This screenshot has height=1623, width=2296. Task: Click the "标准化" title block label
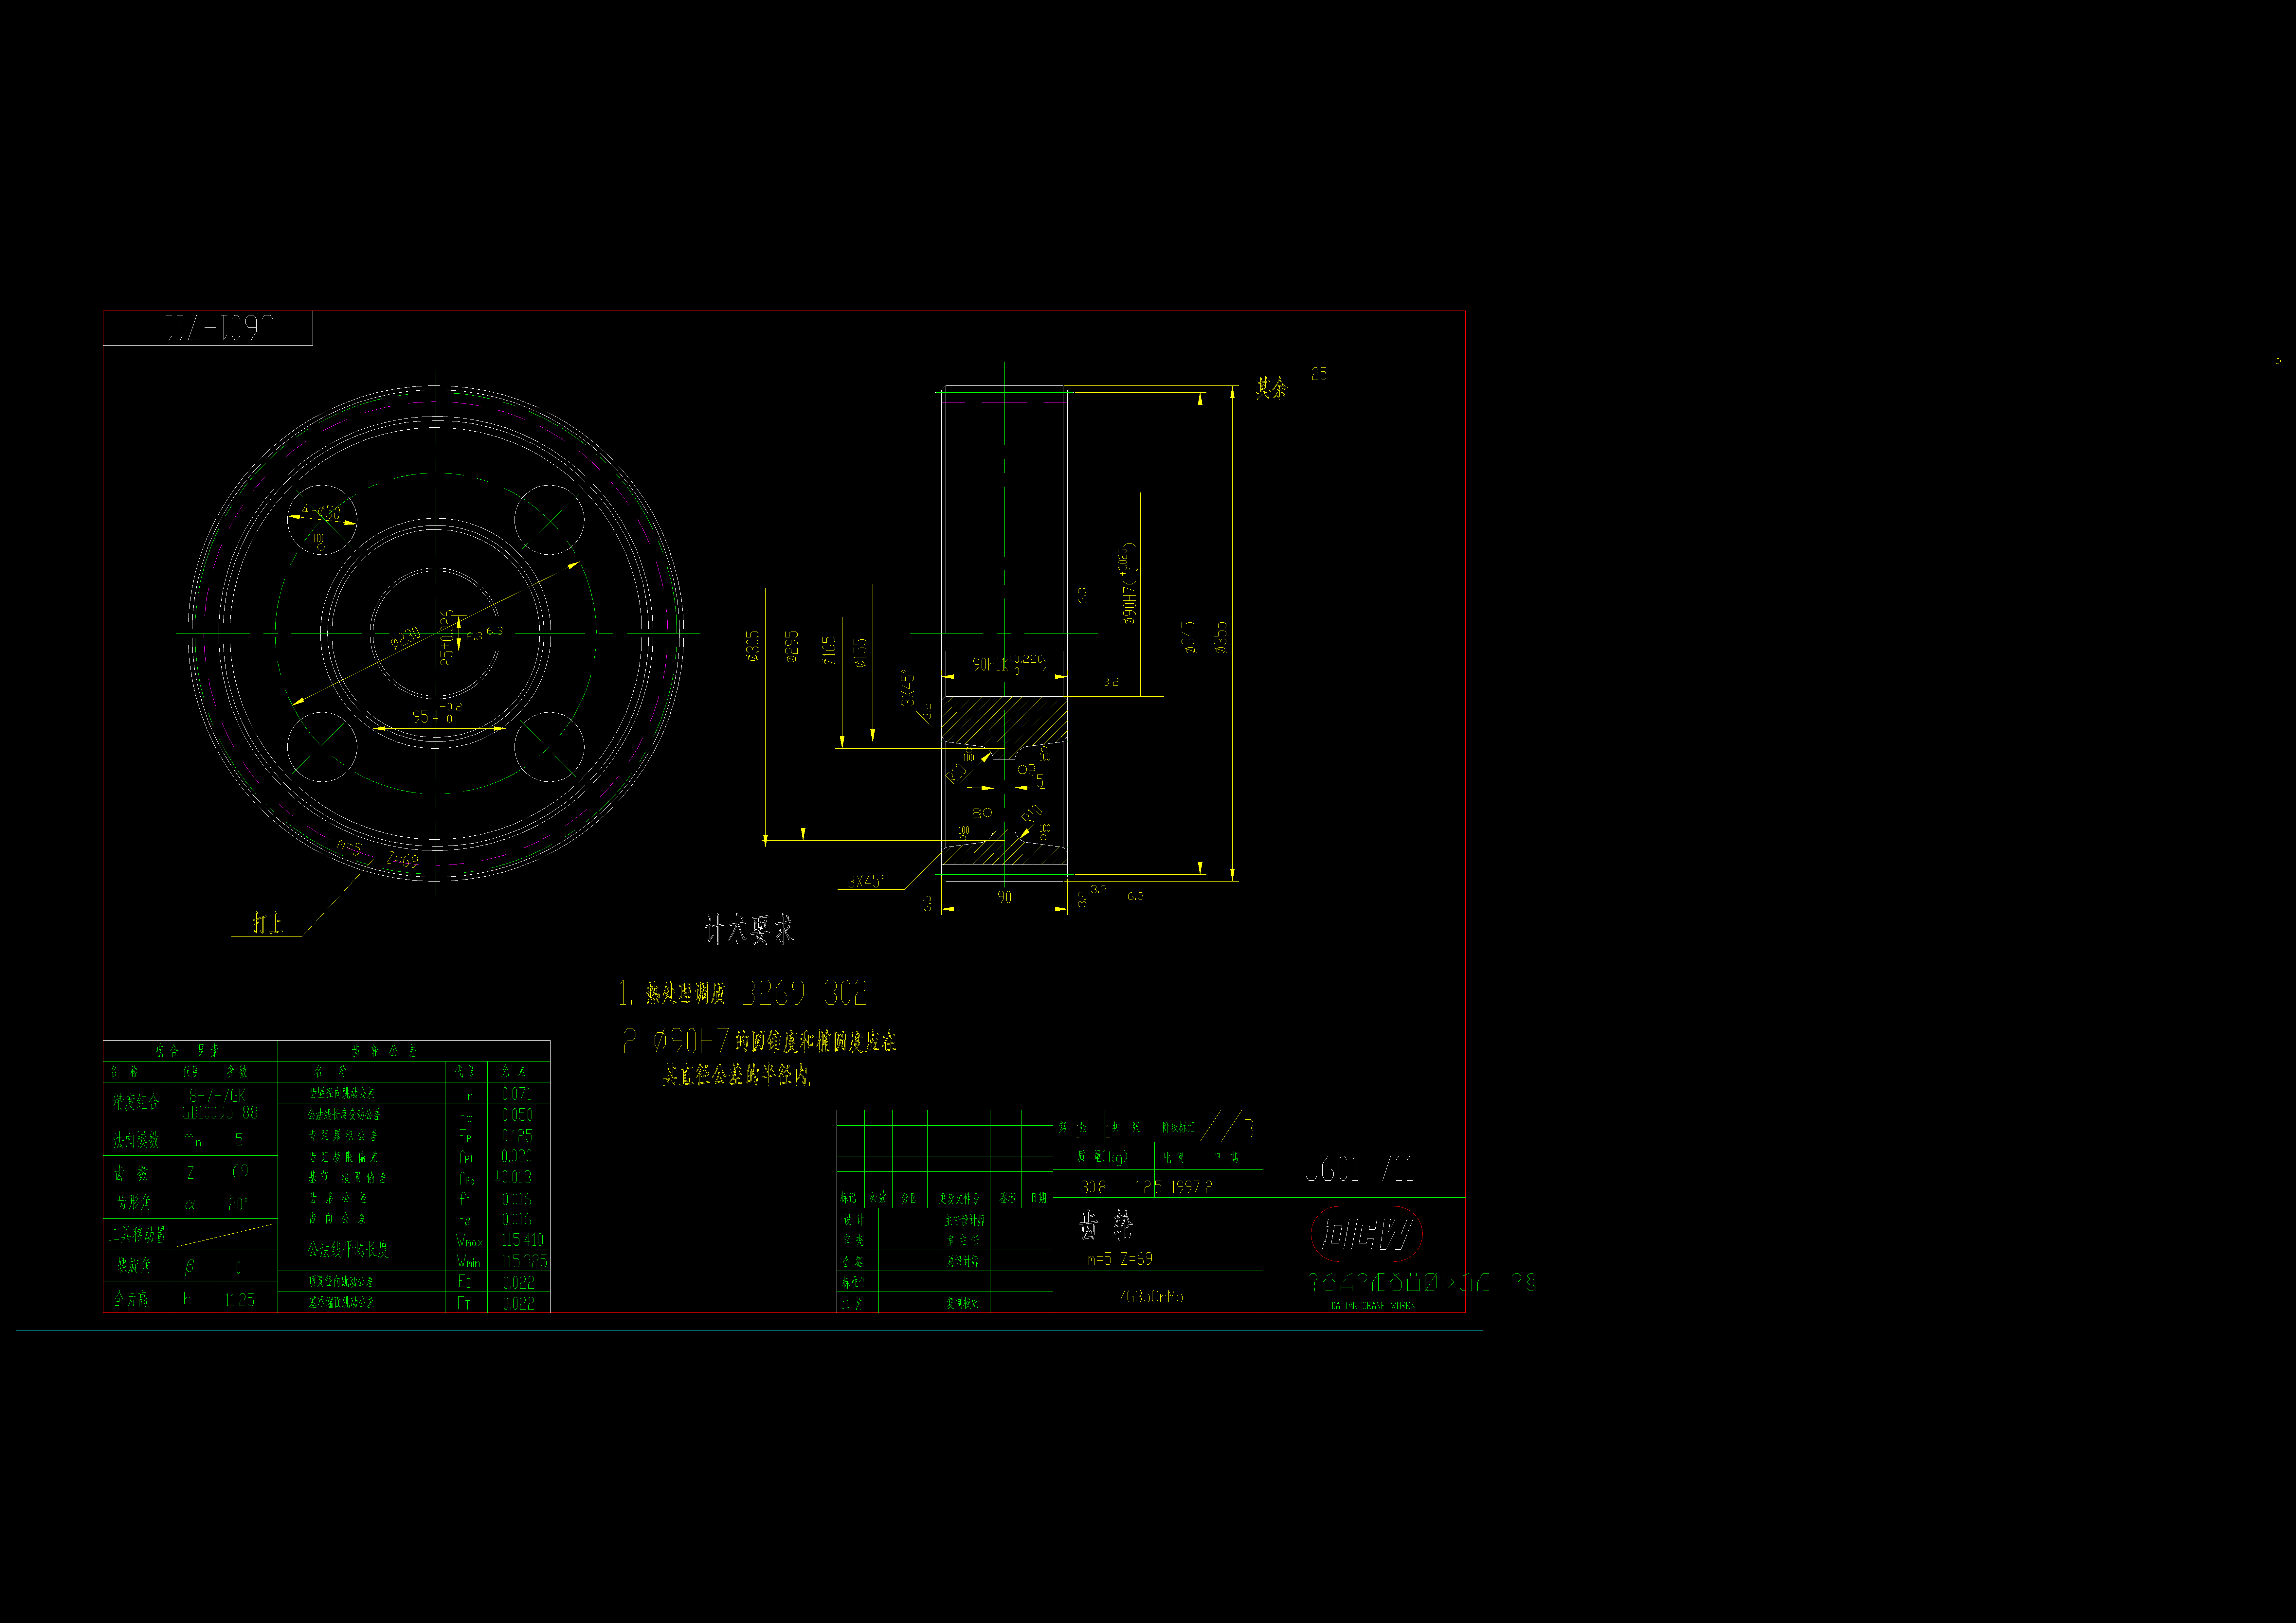coord(854,1283)
